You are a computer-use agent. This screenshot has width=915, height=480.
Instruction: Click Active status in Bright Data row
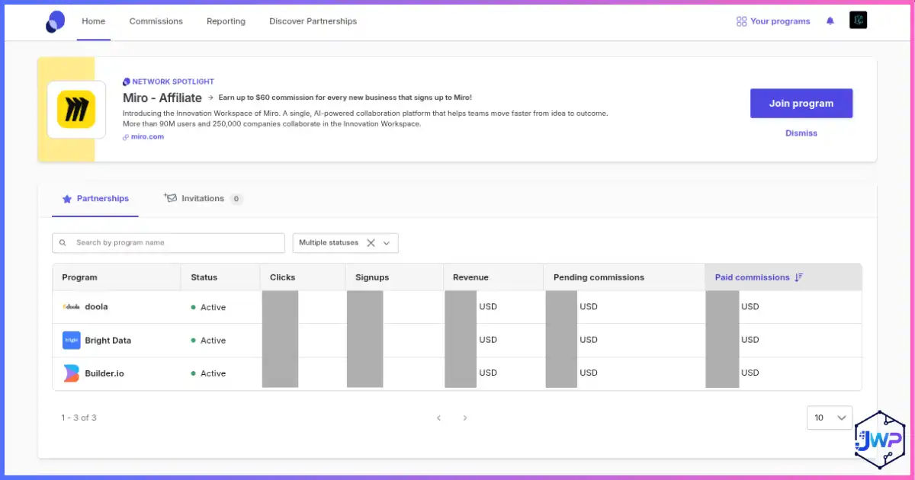click(208, 341)
